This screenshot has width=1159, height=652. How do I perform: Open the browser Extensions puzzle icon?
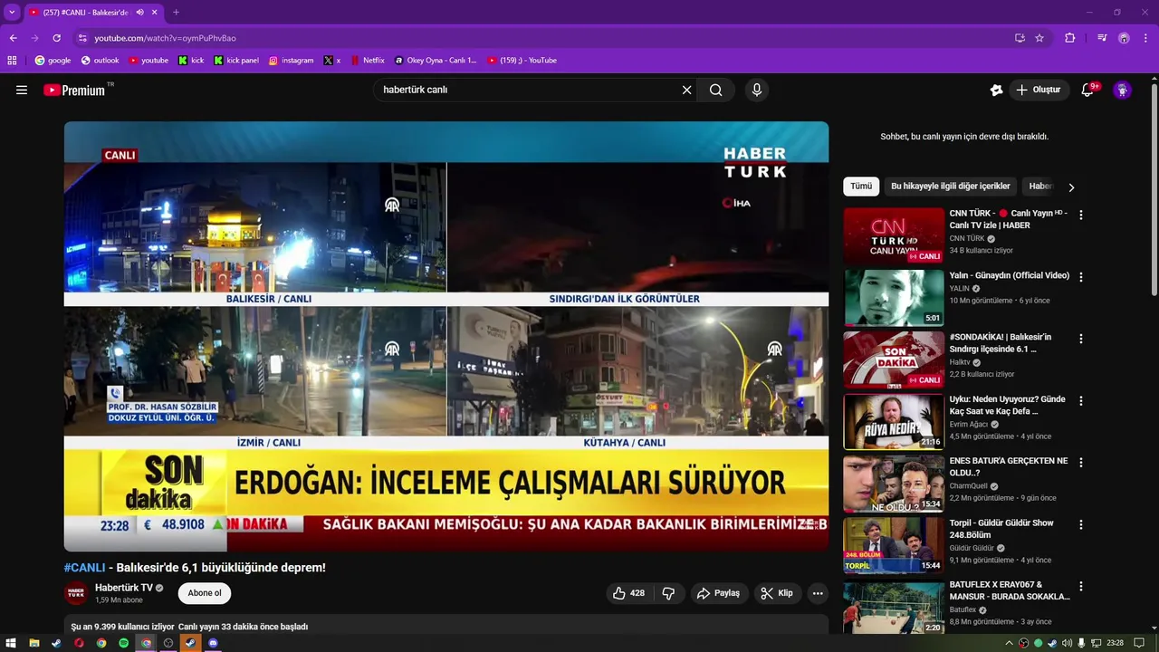coord(1070,38)
